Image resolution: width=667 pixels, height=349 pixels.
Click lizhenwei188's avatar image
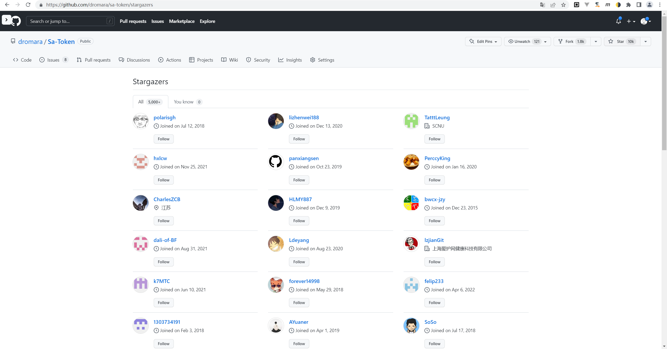[x=276, y=121]
